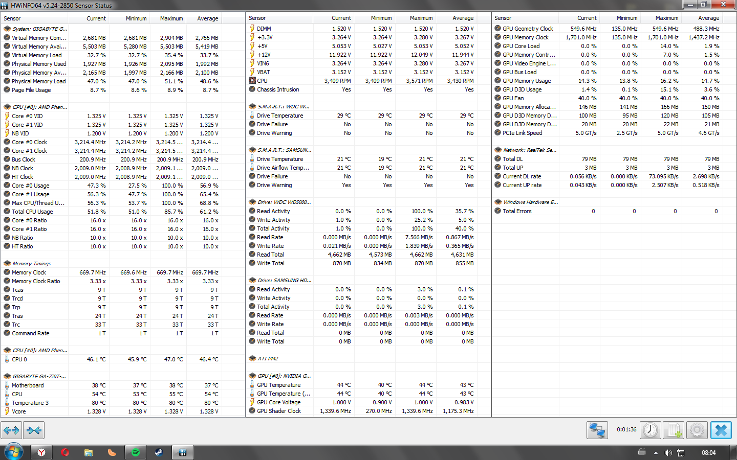Viewport: 737px width, 460px height.
Task: Open the network remote monitoring icon
Action: point(597,430)
